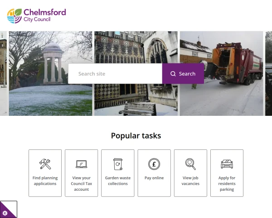Click the garden waste bin icon
Screen dimensions: 272x218
[118, 164]
